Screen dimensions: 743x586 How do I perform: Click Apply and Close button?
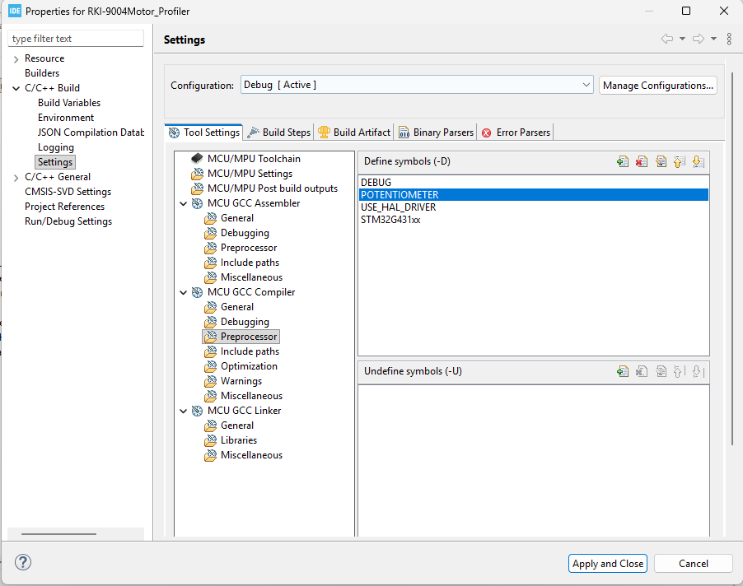pos(607,563)
